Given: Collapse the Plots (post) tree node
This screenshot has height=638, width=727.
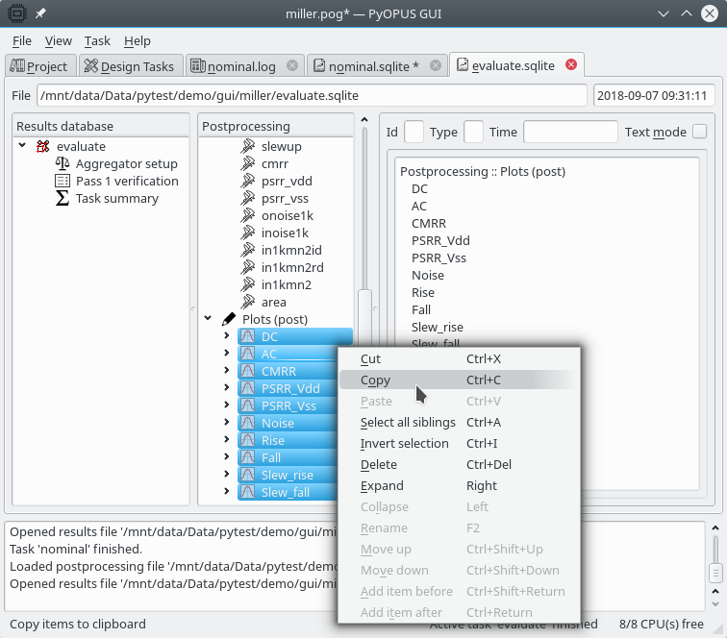Looking at the screenshot, I should click(x=208, y=319).
